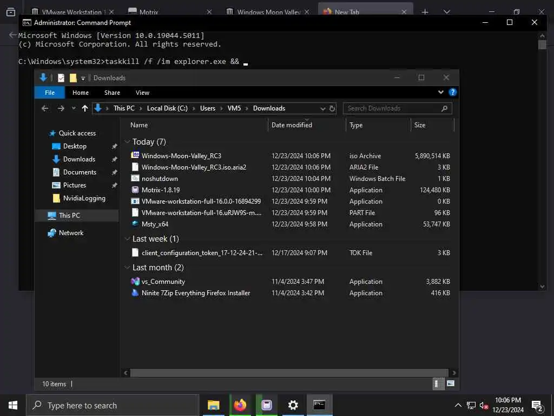Expand the ribbon with the chevron
554x416 pixels.
click(440, 92)
